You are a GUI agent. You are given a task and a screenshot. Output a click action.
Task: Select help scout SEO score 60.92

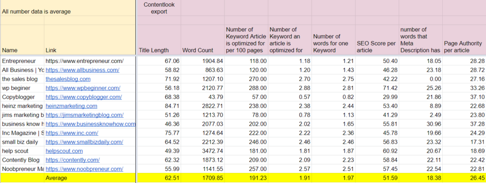click(x=377, y=151)
